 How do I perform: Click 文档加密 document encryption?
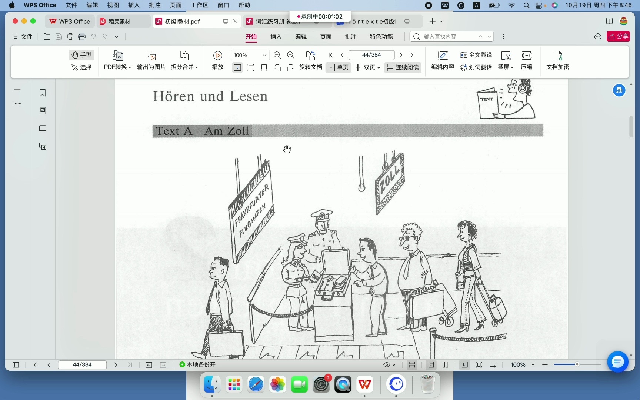[x=558, y=60]
